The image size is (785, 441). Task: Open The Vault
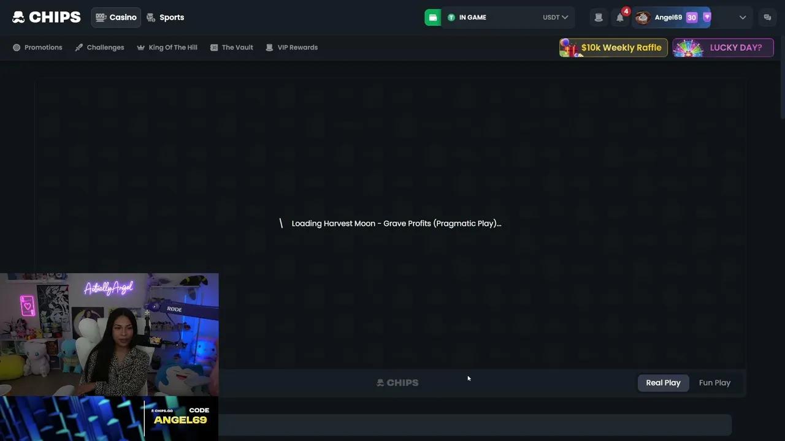[231, 47]
